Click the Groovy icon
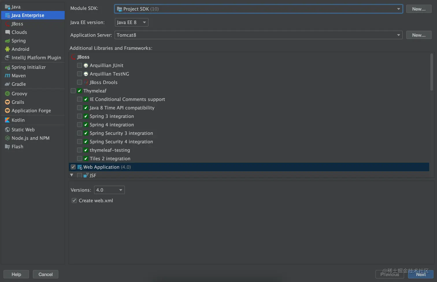This screenshot has width=437, height=282. [x=8, y=94]
